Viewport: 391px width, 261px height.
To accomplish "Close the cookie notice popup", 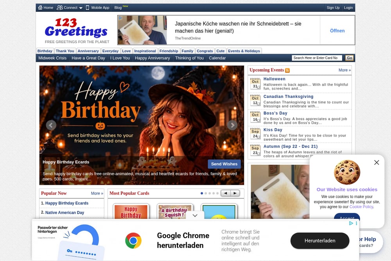I will pos(377,162).
